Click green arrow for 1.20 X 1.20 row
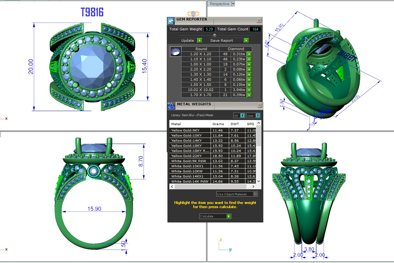The height and width of the screenshot is (263, 394). tap(249, 54)
